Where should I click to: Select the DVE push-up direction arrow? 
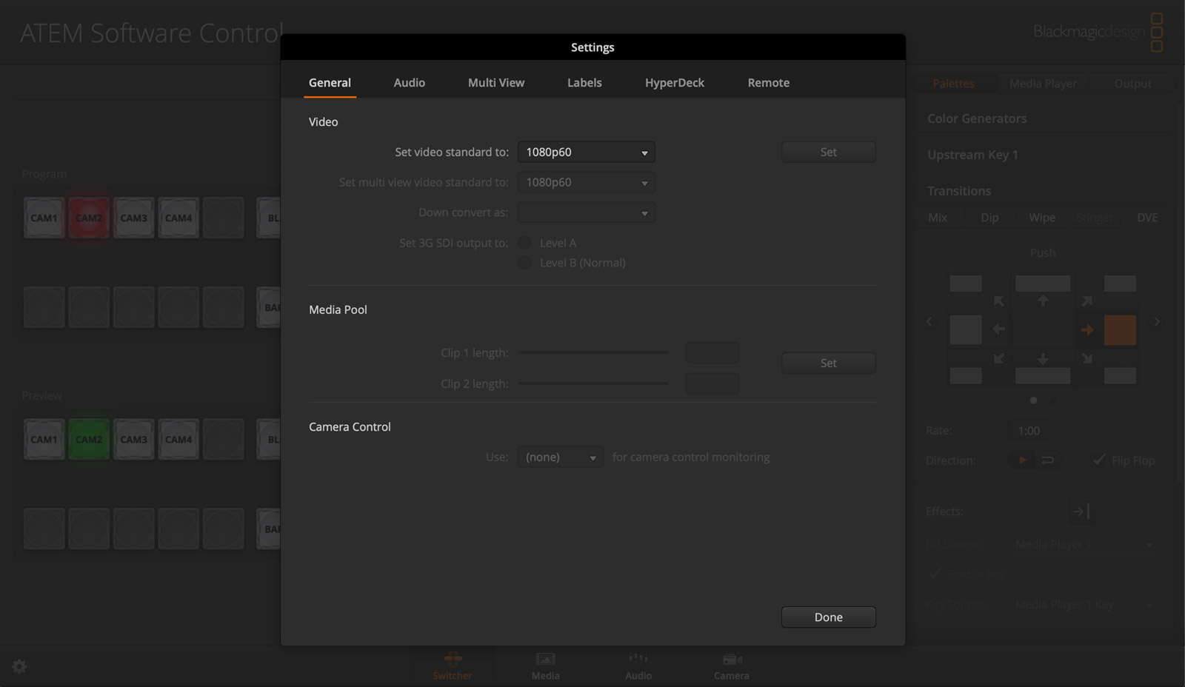(x=1043, y=300)
